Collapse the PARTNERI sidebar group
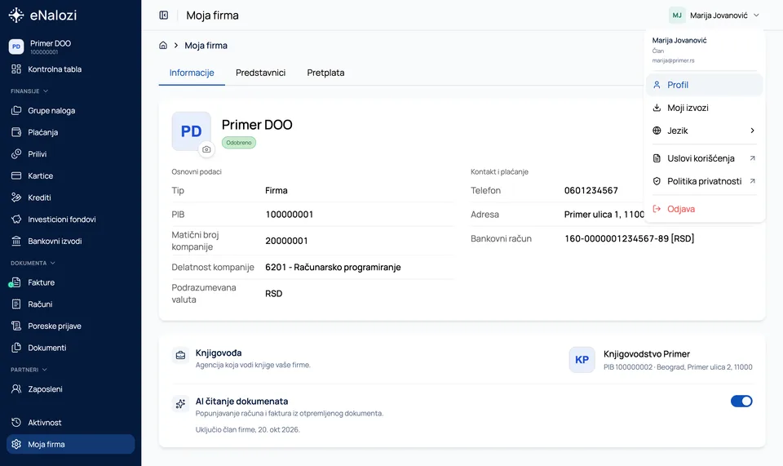This screenshot has height=466, width=783. pyautogui.click(x=29, y=370)
